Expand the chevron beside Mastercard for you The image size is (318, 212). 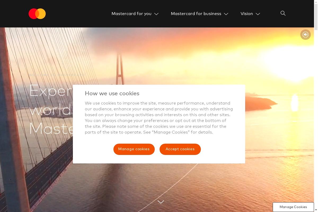pos(156,14)
